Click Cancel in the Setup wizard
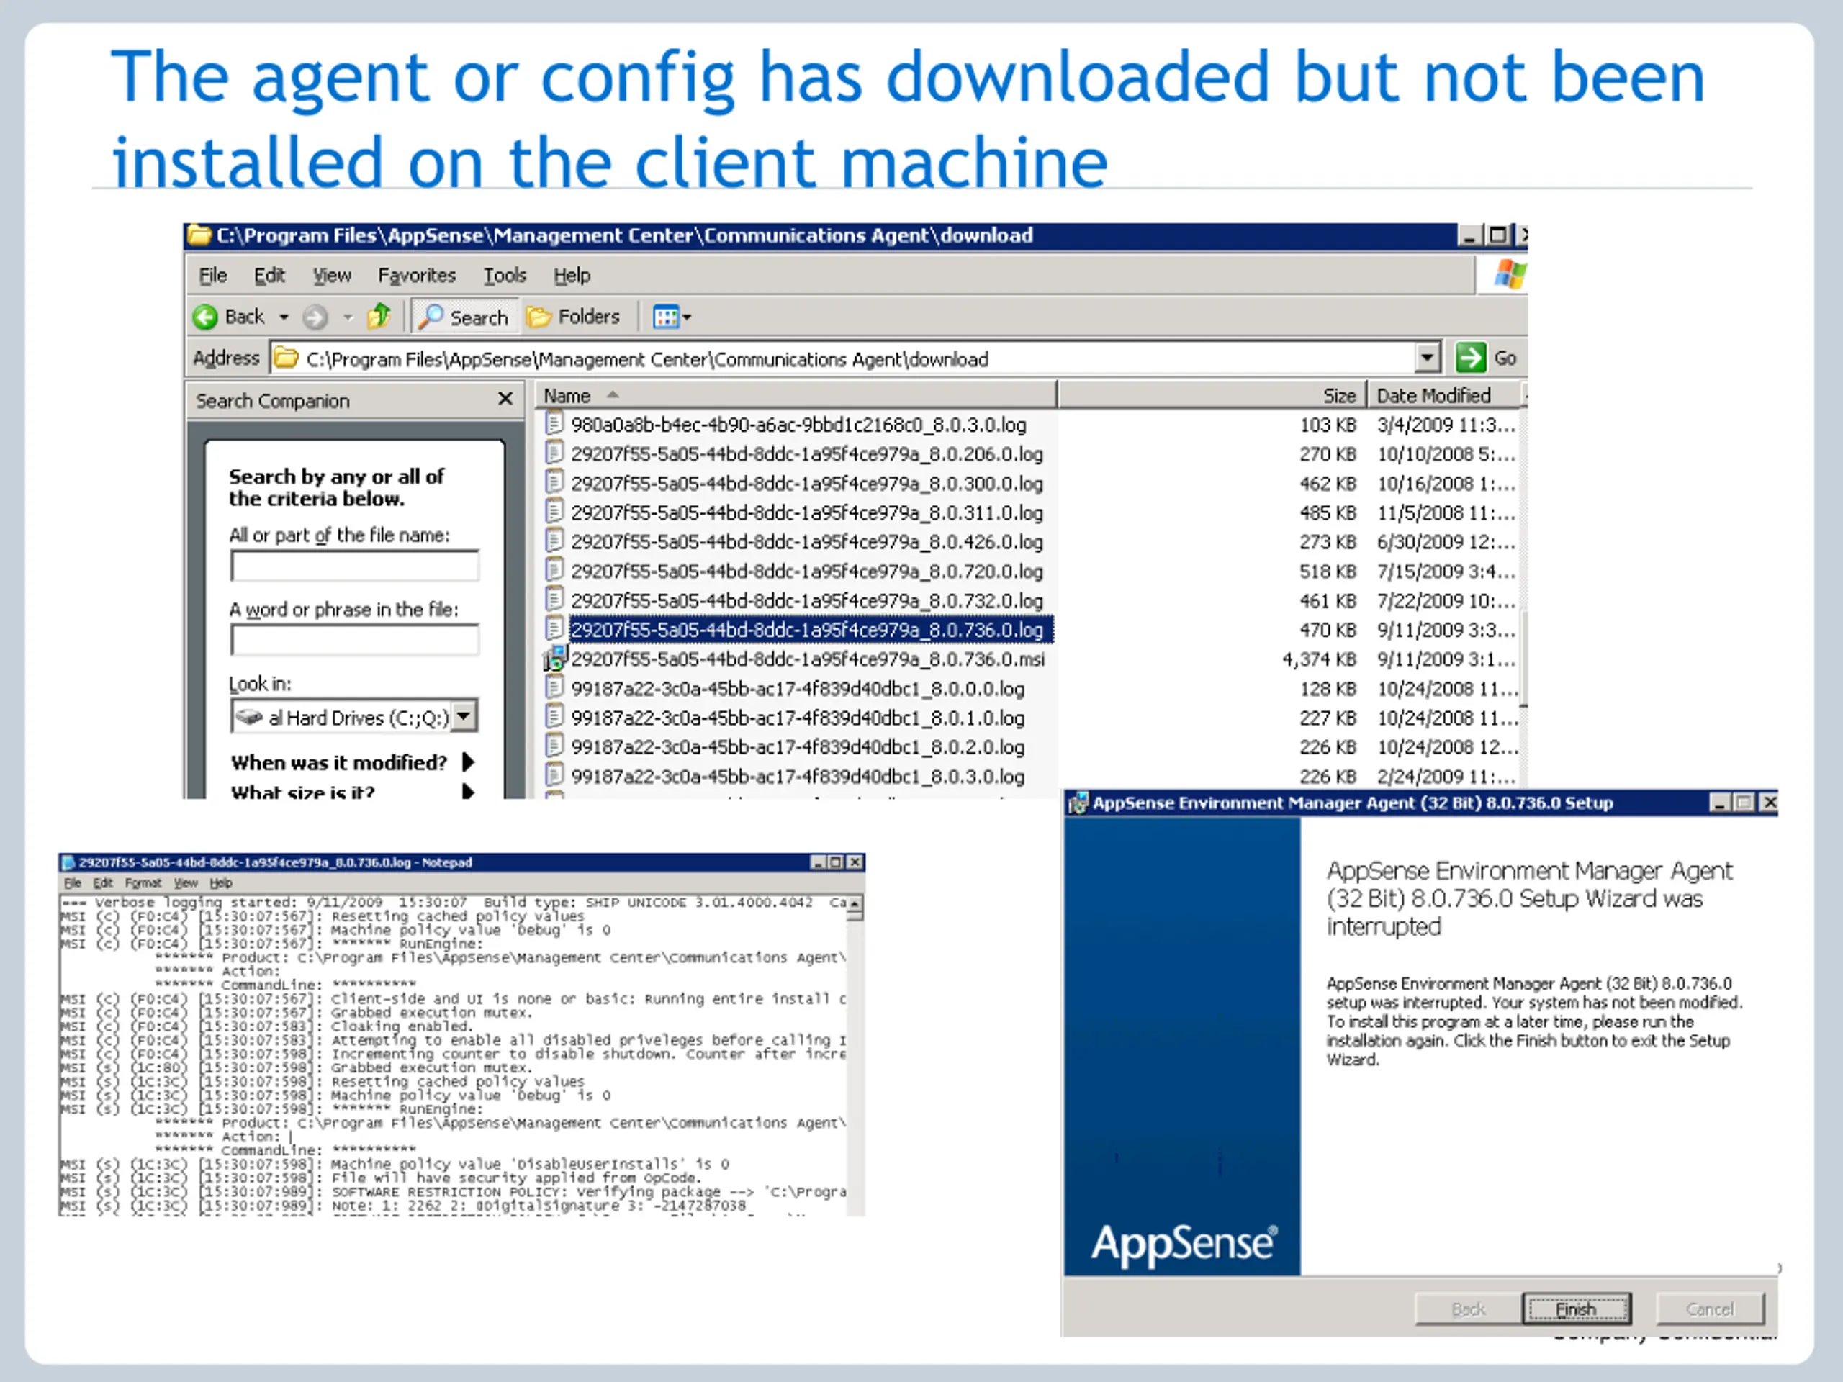Image resolution: width=1843 pixels, height=1382 pixels. (x=1710, y=1309)
